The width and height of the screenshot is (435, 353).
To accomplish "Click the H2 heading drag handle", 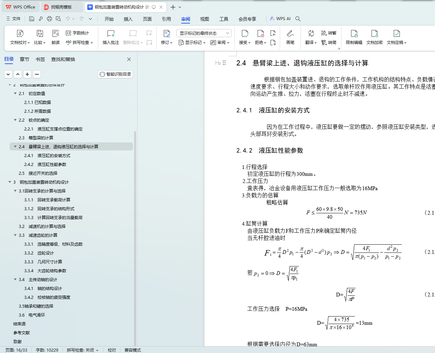I will click(224, 63).
